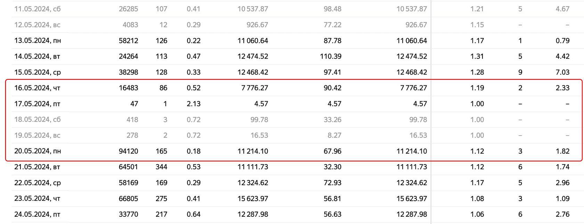Click the 4083 value for 12.05.2024
Viewport: 584px width, 224px height.
130,25
